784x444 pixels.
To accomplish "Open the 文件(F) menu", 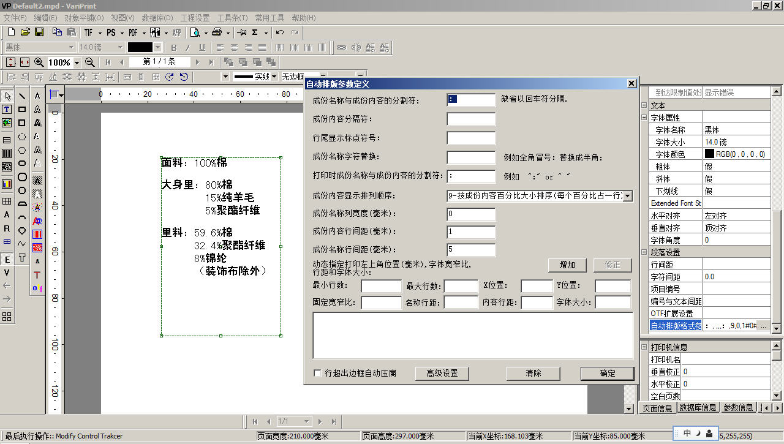I will pyautogui.click(x=15, y=18).
